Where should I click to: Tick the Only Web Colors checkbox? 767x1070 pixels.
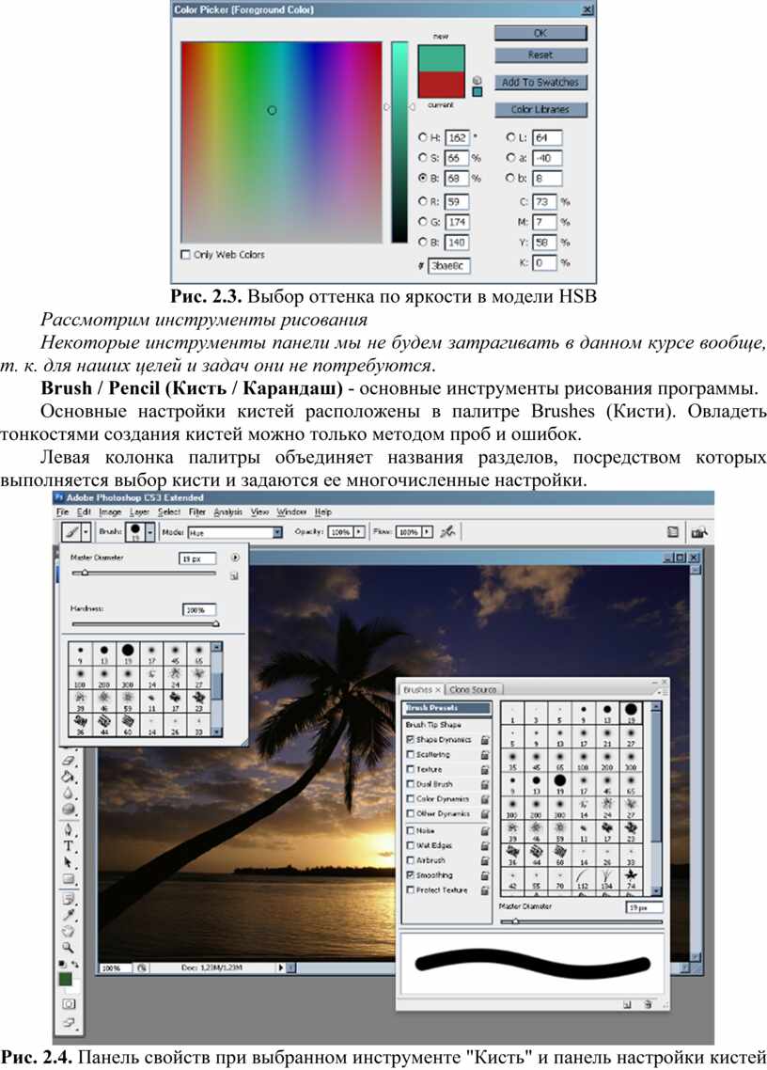point(185,255)
